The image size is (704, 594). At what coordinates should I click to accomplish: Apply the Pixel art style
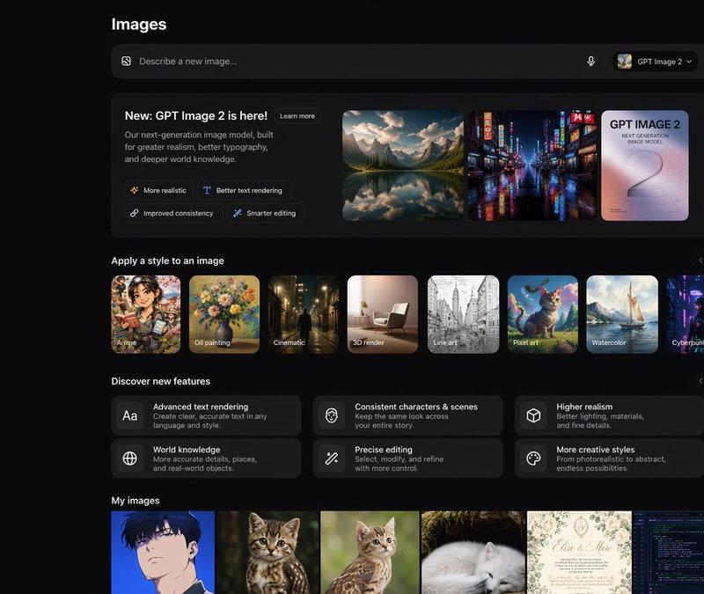(543, 314)
